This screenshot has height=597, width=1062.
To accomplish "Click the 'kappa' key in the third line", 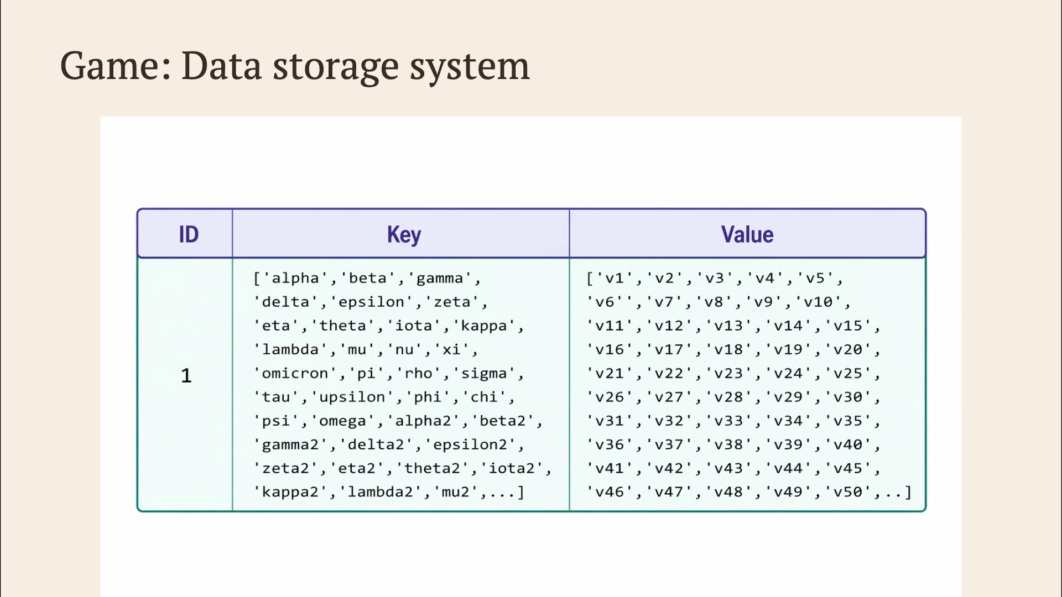I will tap(484, 326).
